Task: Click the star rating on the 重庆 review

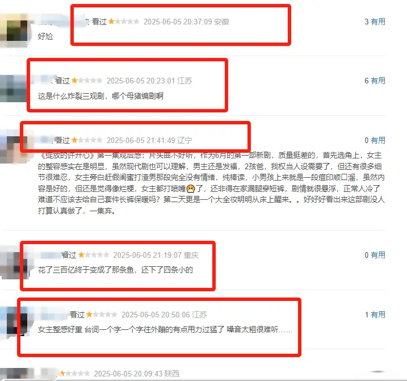Action: (x=94, y=255)
